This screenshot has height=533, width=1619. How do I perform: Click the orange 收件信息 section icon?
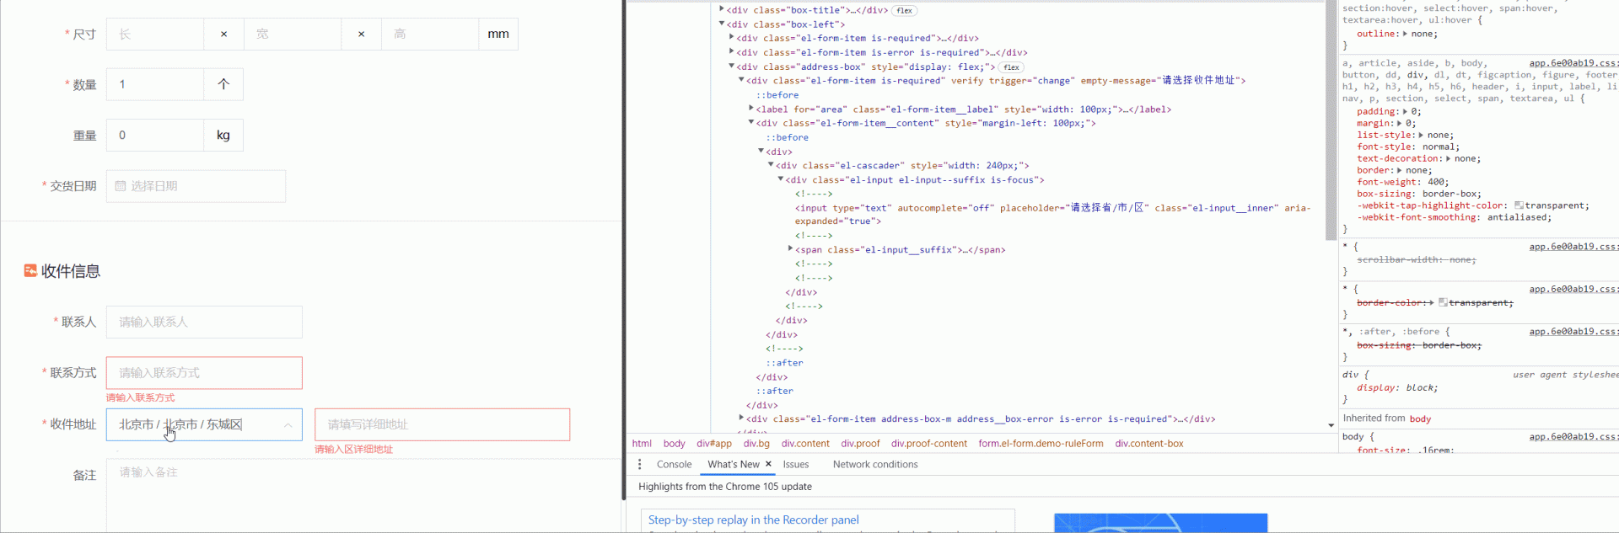(x=30, y=270)
